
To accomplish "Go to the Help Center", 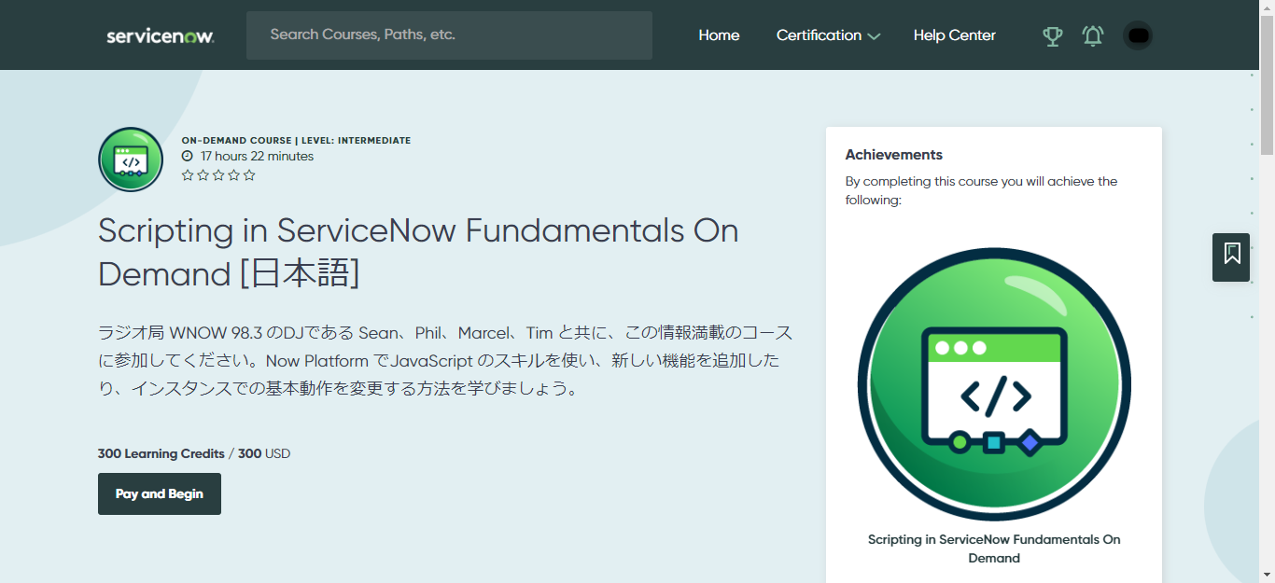I will tap(954, 35).
